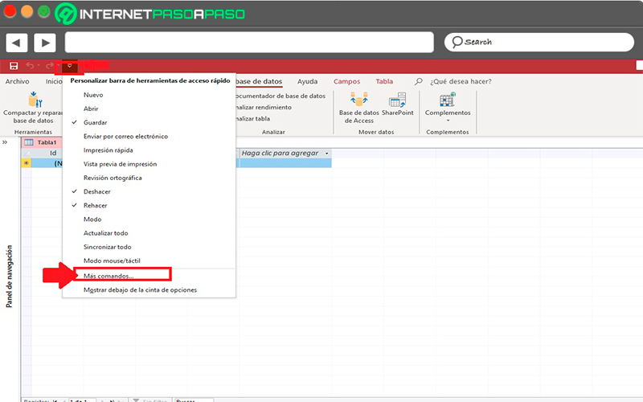
Task: Click the Base de datos de Access icon
Action: tap(358, 100)
